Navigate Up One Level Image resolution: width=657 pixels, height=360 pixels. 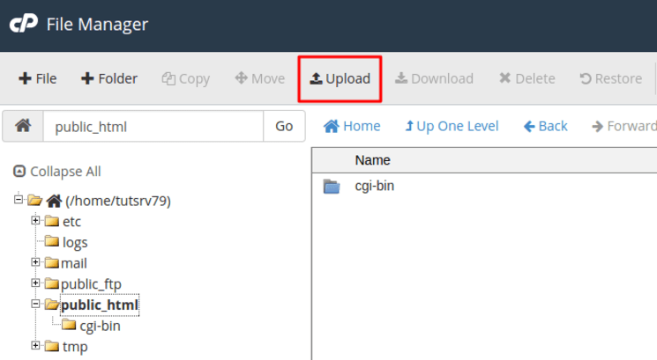point(452,126)
